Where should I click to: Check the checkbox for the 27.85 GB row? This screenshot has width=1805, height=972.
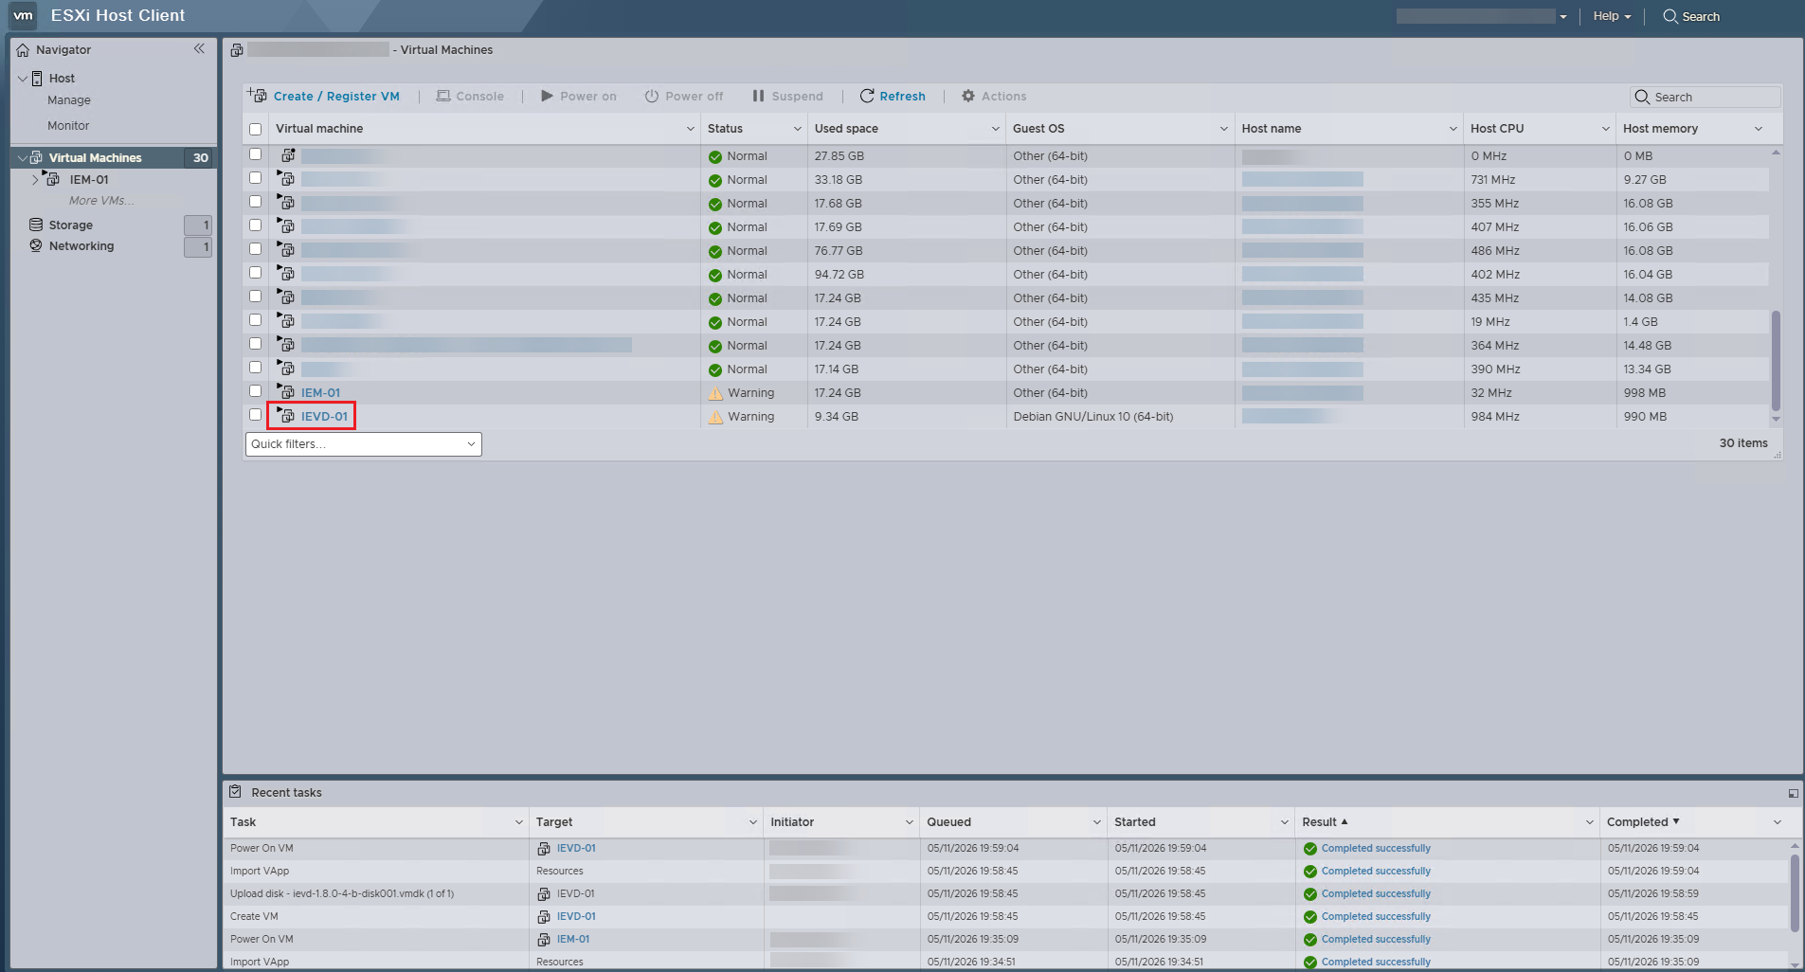pyautogui.click(x=255, y=154)
